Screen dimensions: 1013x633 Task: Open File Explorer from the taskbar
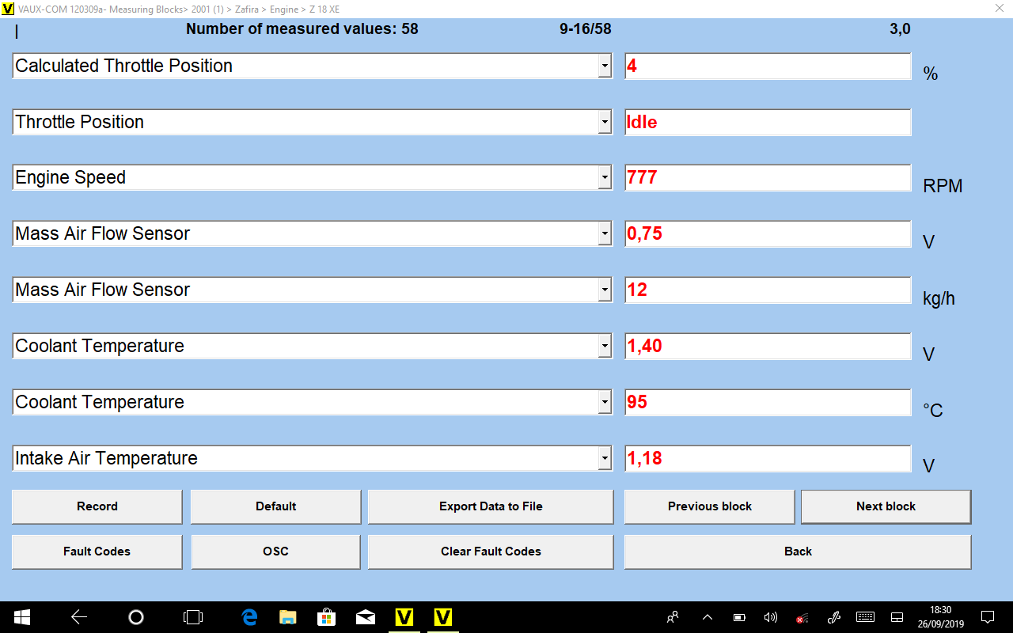pyautogui.click(x=288, y=617)
